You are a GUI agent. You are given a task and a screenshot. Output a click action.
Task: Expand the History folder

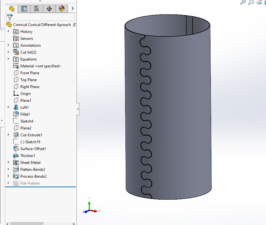(8, 32)
